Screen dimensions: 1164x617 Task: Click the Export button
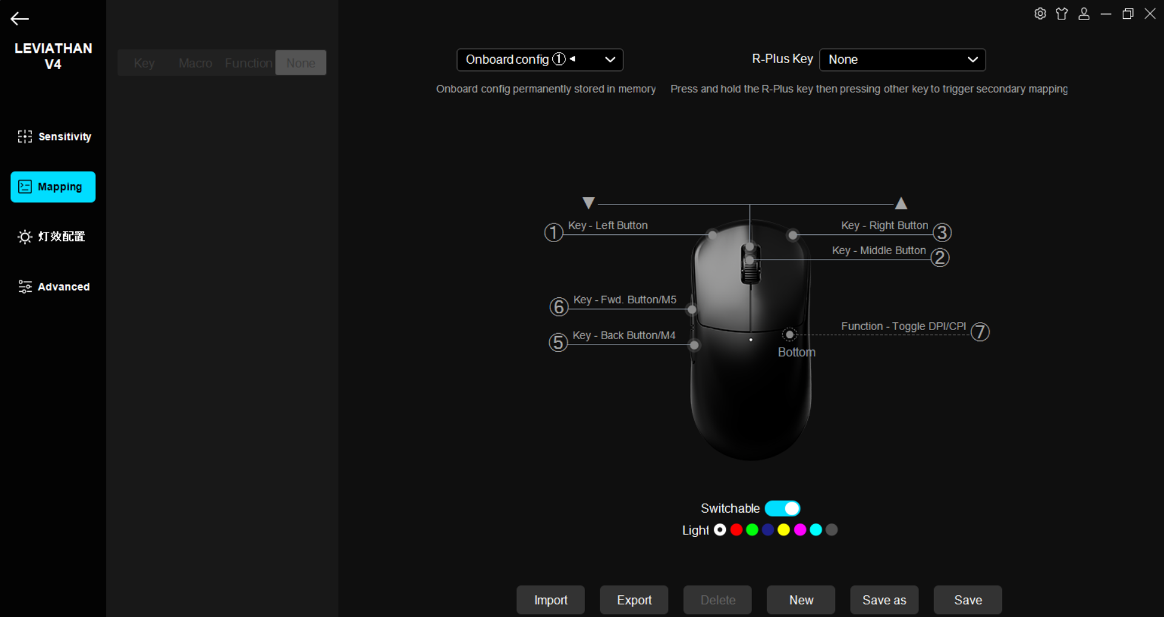[x=634, y=600]
